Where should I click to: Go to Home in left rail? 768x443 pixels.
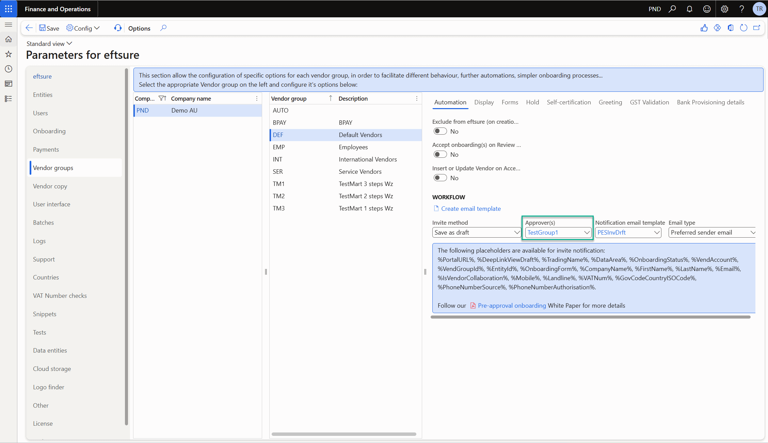[x=9, y=39]
